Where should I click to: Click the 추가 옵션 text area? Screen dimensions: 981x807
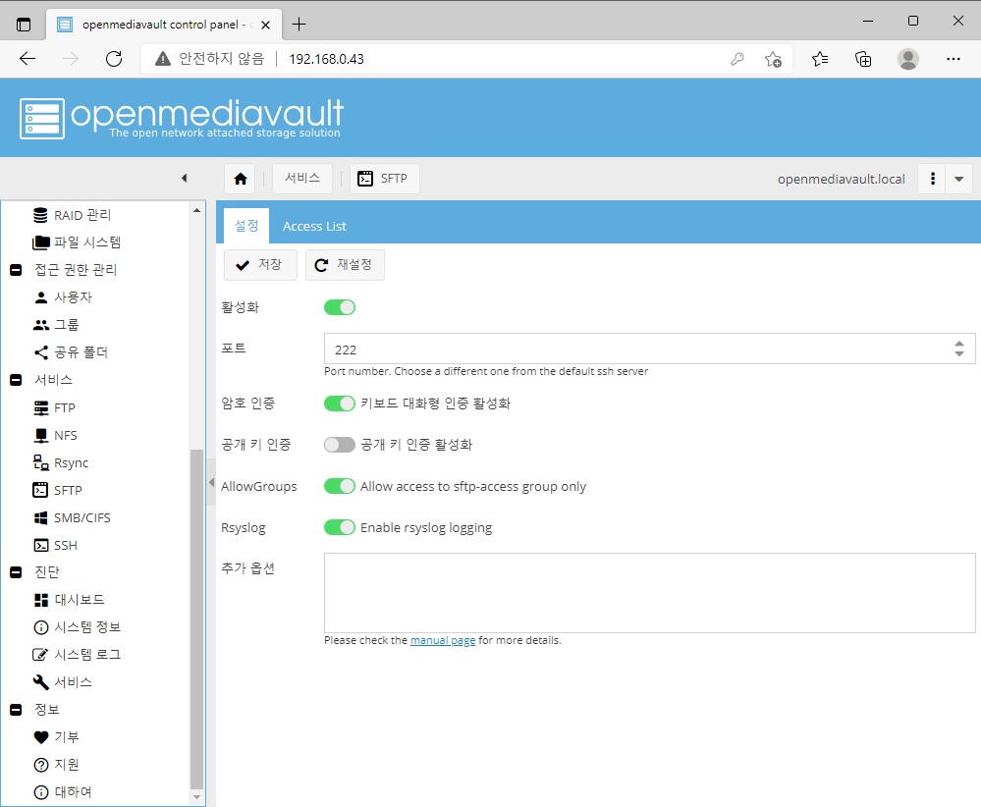click(649, 593)
